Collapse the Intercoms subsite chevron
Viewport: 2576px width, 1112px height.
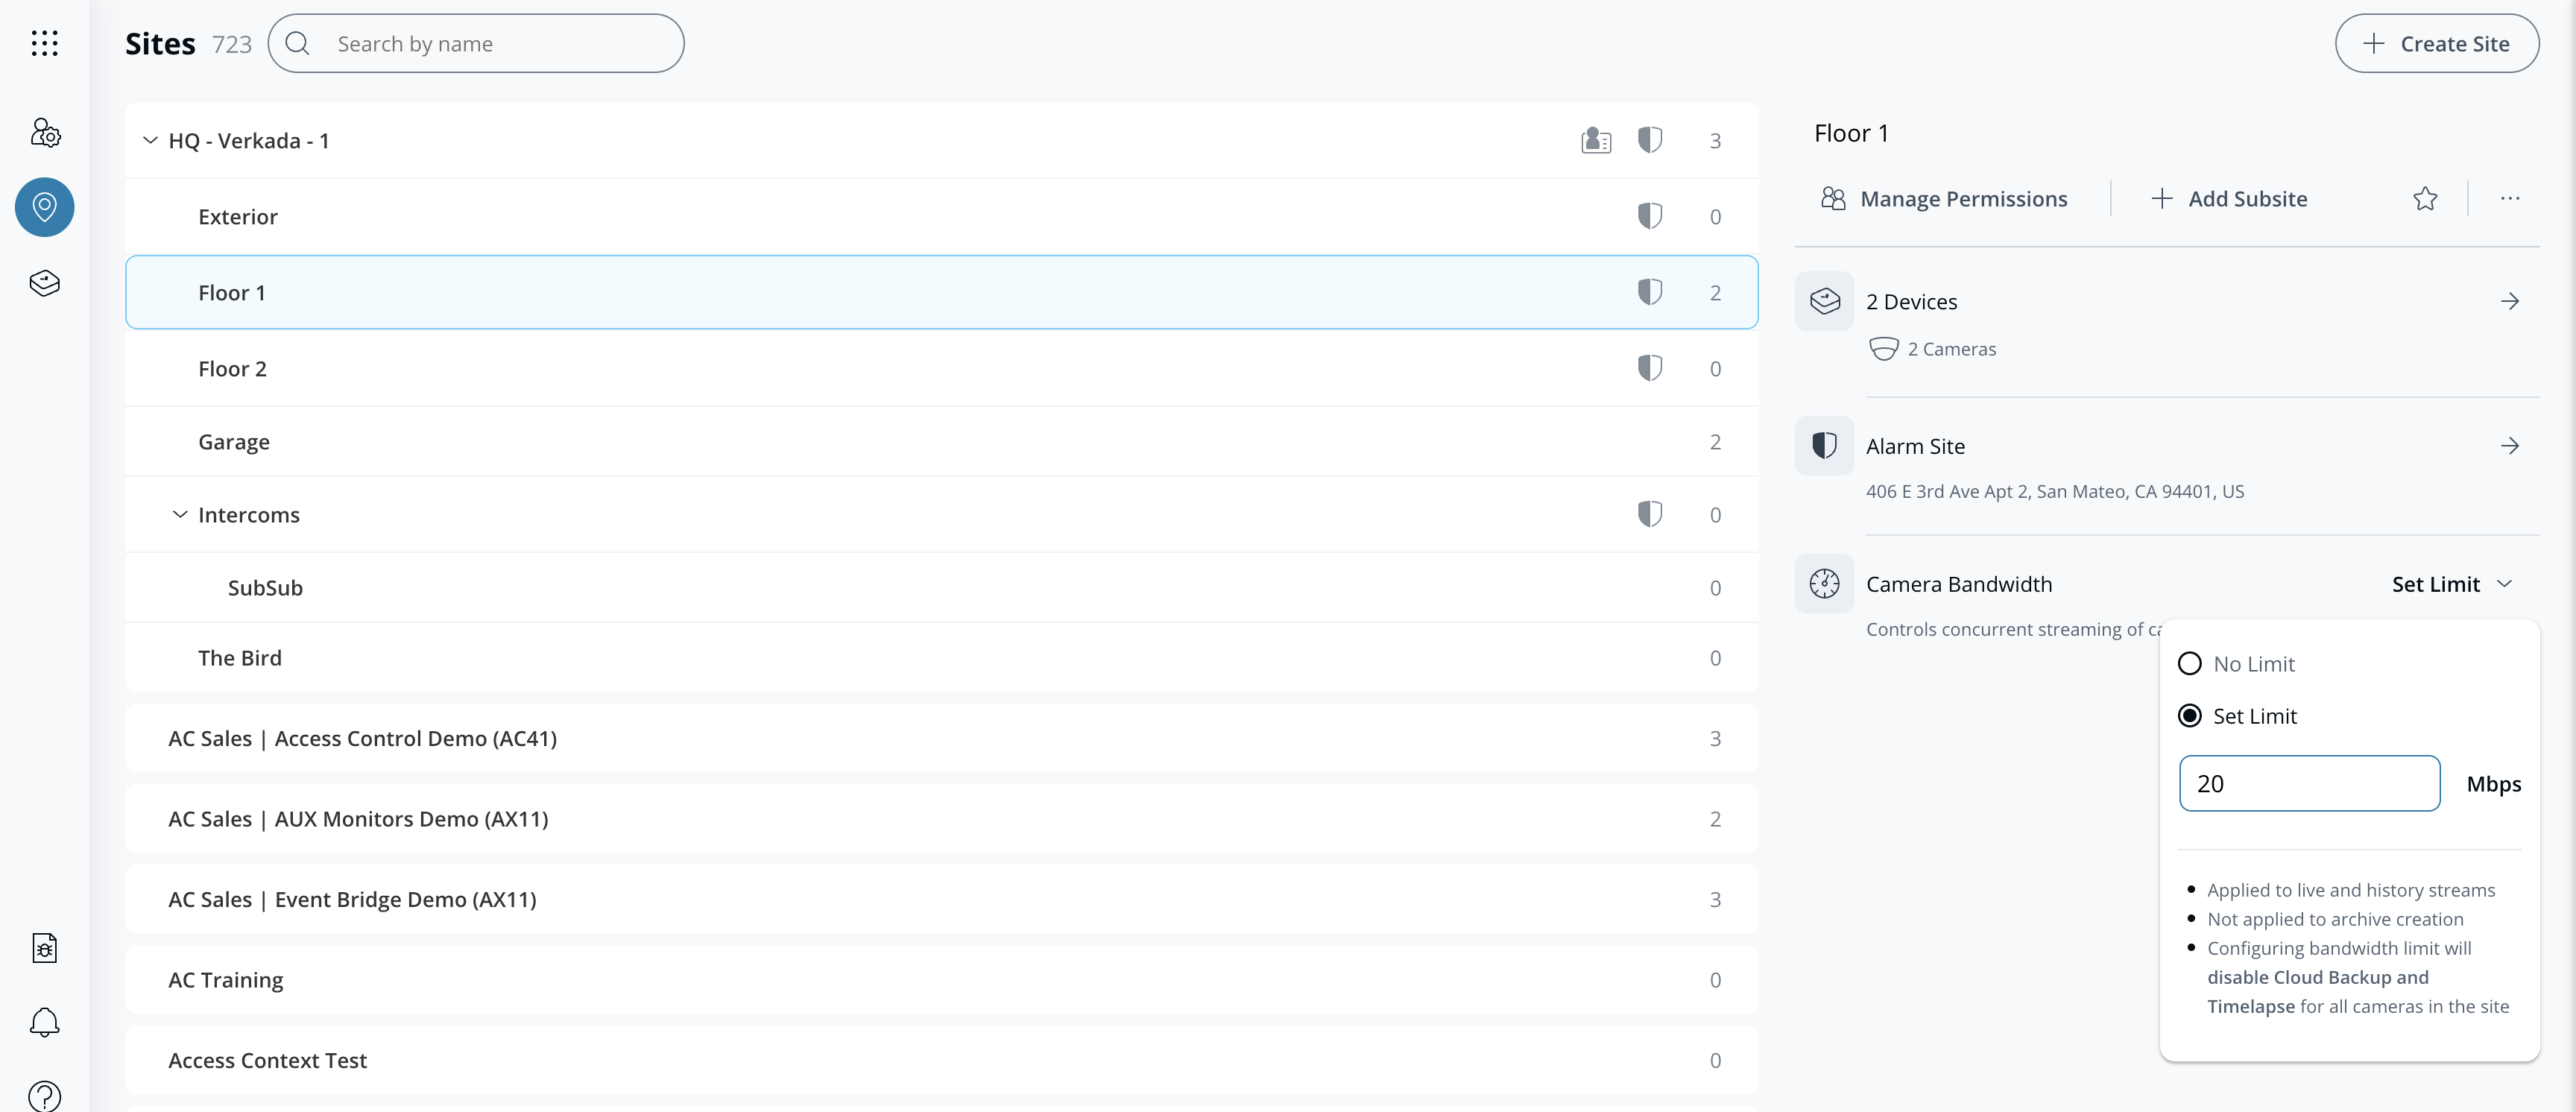(180, 515)
